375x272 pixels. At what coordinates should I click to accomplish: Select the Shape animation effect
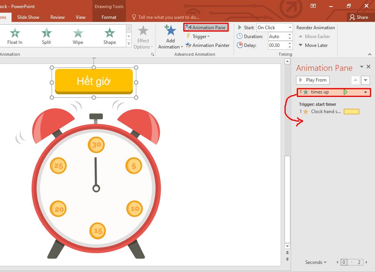pos(109,36)
